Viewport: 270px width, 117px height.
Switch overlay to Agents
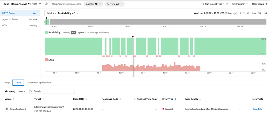click(81, 33)
